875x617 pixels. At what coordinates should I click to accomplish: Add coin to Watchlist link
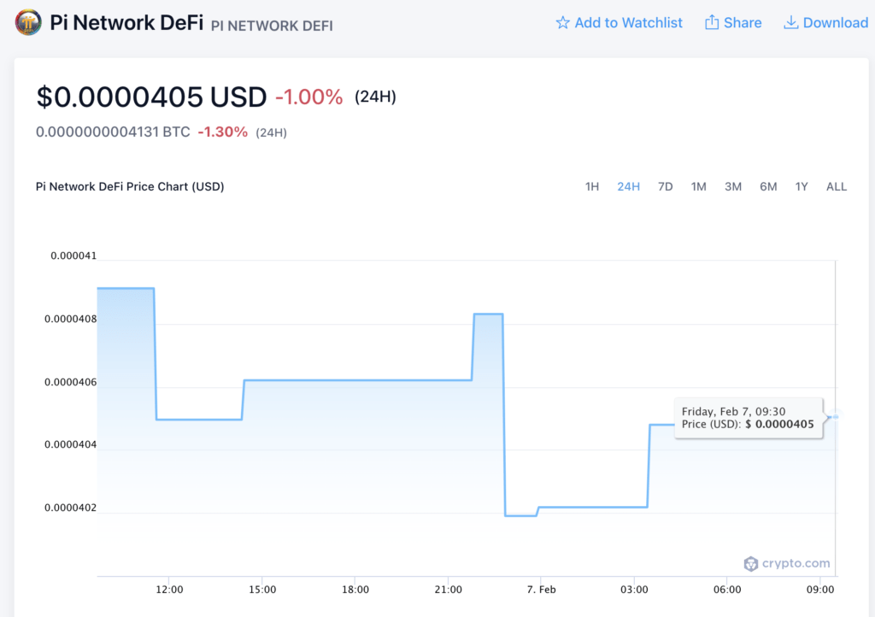[619, 23]
